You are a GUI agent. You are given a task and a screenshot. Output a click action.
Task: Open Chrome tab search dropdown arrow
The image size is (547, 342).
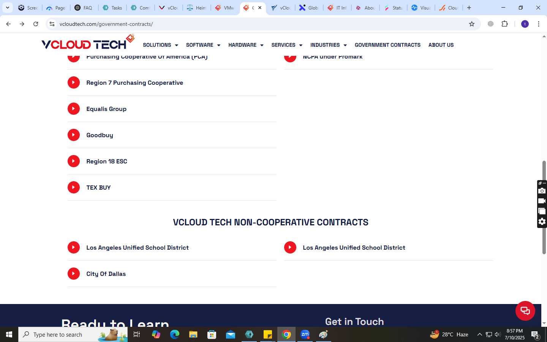[x=7, y=8]
